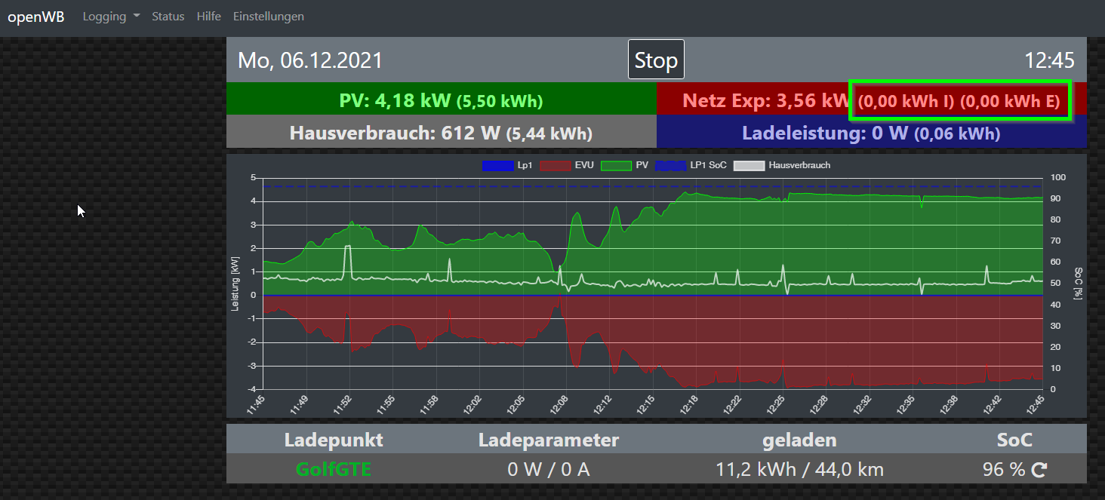Hide the LP1 SoC legend entry

click(691, 164)
